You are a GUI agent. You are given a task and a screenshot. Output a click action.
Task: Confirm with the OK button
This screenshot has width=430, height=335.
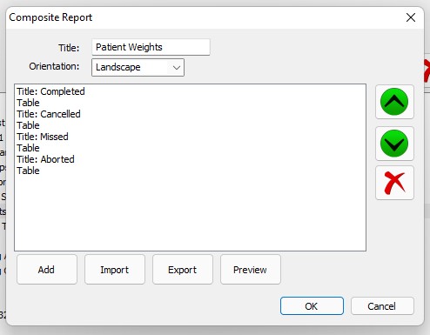(312, 305)
